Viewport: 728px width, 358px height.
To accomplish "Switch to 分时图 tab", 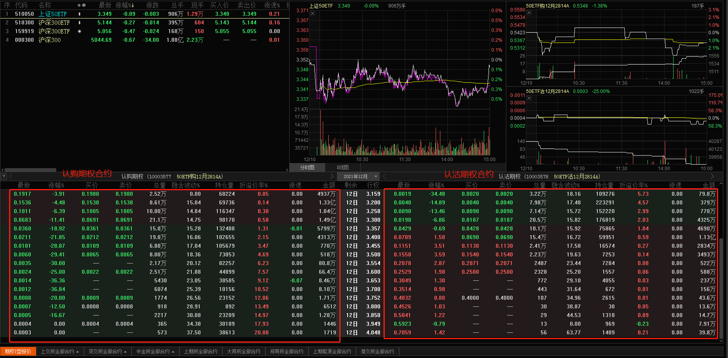I will pyautogui.click(x=307, y=167).
